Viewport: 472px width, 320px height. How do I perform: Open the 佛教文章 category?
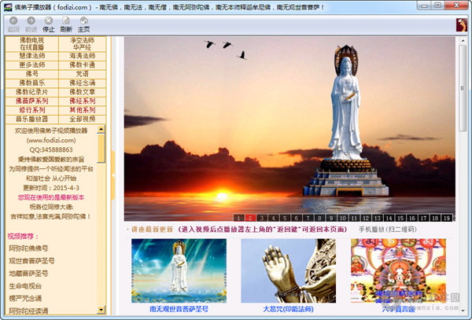[x=82, y=92]
